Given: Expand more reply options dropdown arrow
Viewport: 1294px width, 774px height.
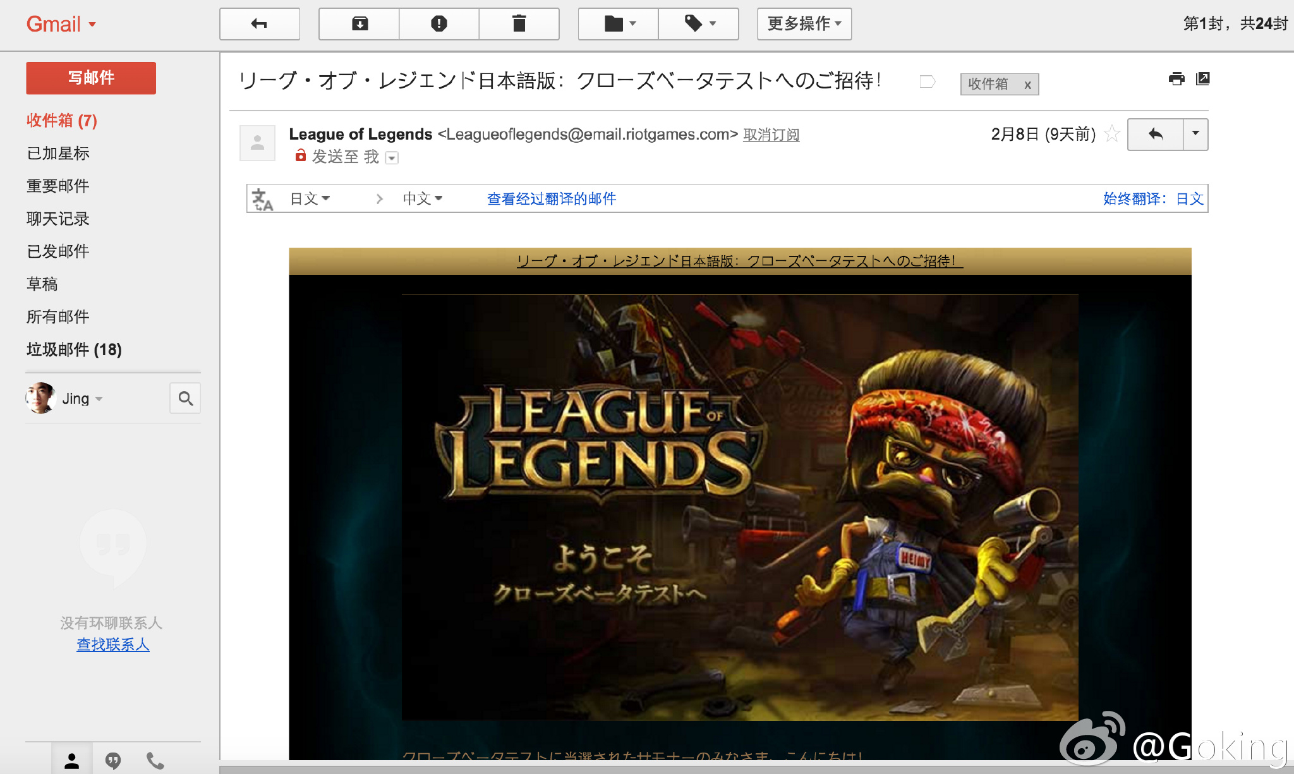Looking at the screenshot, I should (x=1195, y=134).
